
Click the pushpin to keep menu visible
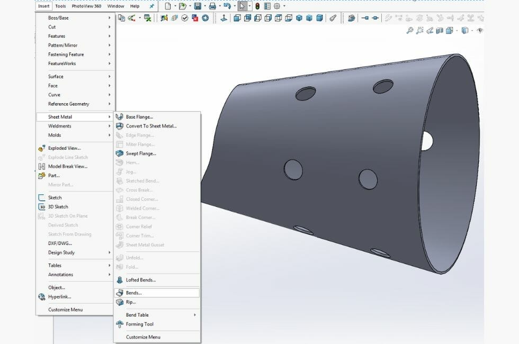(151, 6)
